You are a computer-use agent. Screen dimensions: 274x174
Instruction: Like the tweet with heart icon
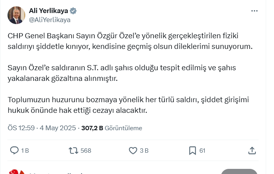pyautogui.click(x=133, y=150)
